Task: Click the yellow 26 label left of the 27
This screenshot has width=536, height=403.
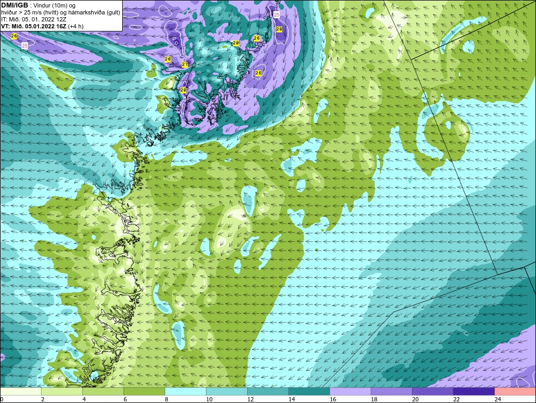Action: pyautogui.click(x=167, y=59)
